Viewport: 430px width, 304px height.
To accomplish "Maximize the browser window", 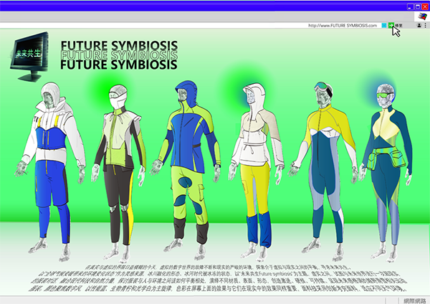I will (416, 5).
